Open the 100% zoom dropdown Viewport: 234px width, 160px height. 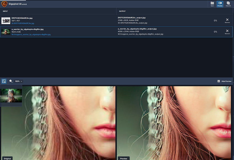[18, 81]
